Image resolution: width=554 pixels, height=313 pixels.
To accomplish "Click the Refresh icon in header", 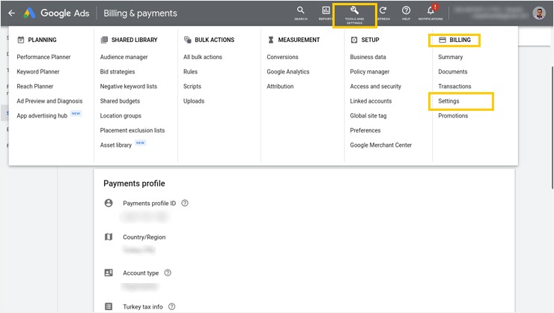I will (x=383, y=11).
